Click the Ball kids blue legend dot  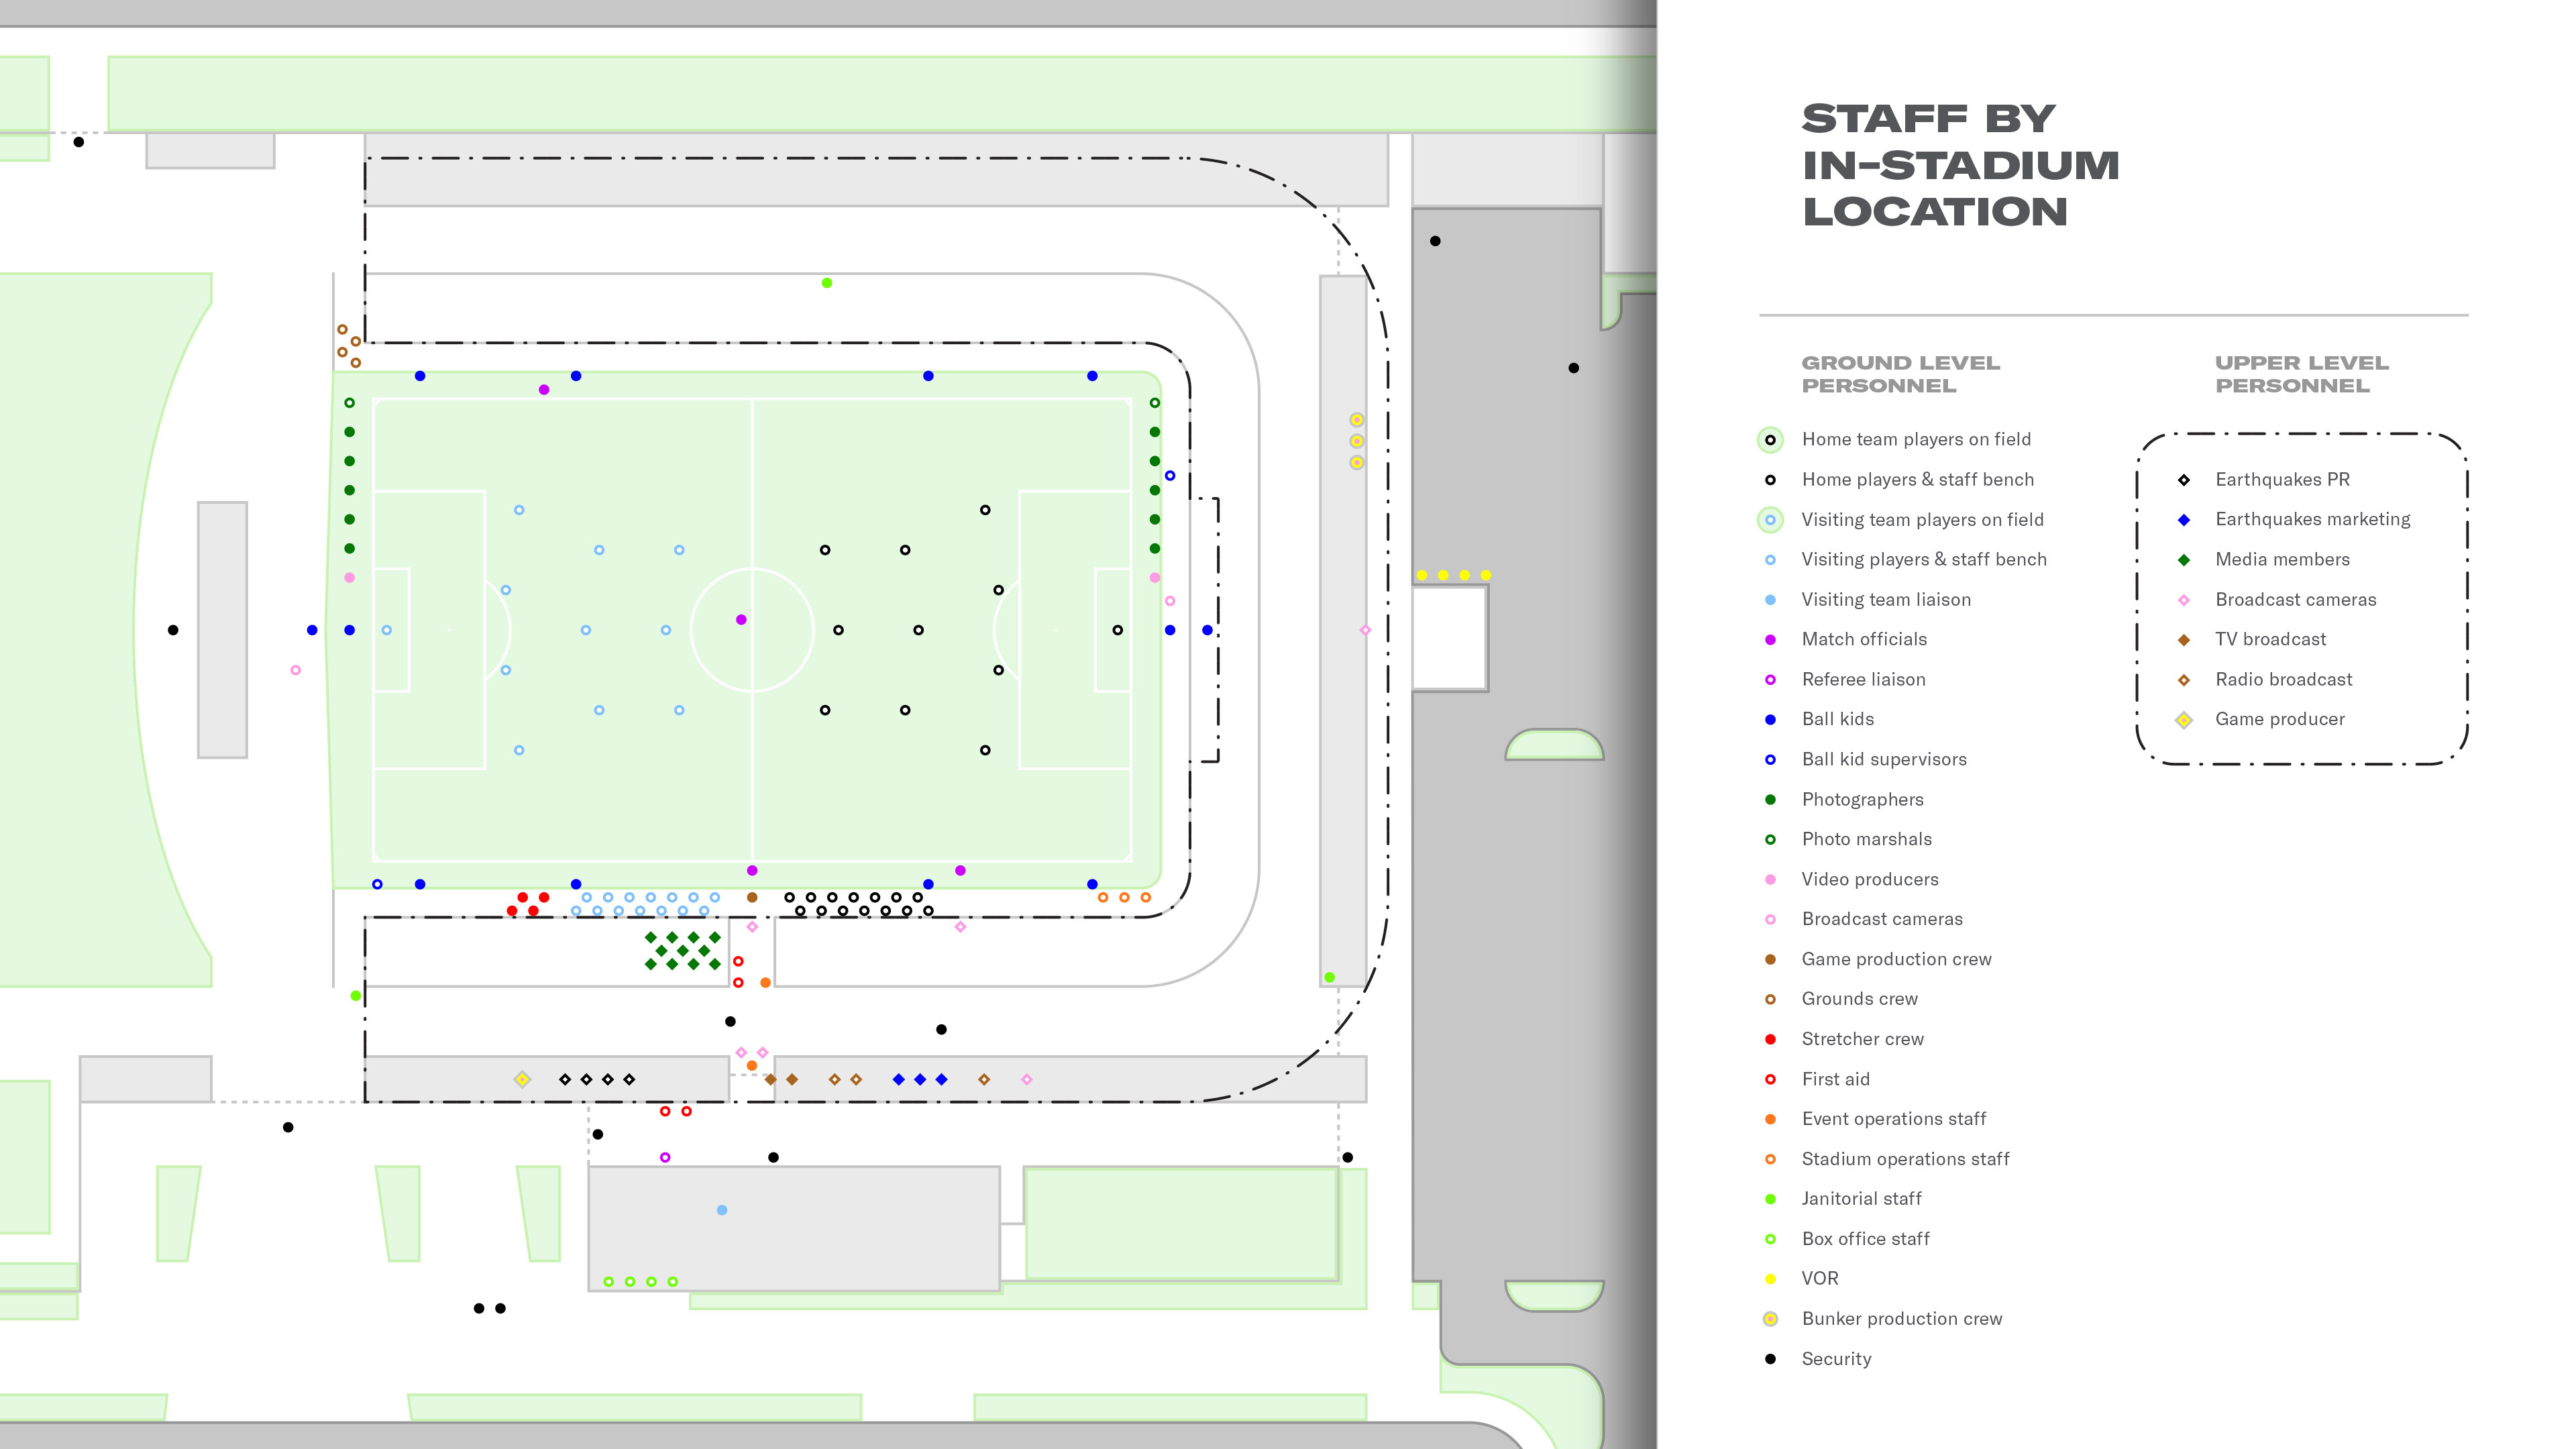[1770, 720]
